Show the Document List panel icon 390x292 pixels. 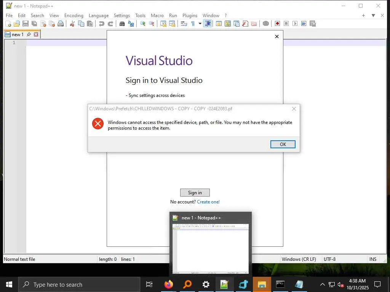pos(236,24)
